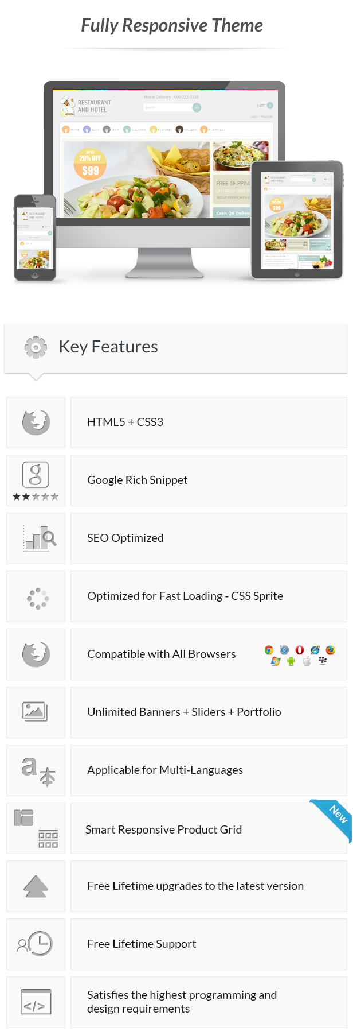This screenshot has width=353, height=1035.
Task: Click the browser logos cluster
Action: (300, 655)
